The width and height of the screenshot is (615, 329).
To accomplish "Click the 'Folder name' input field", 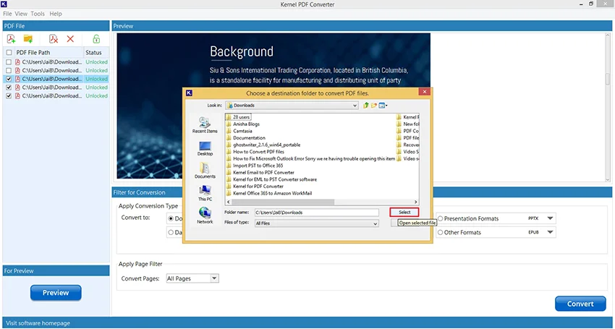I will pyautogui.click(x=316, y=212).
